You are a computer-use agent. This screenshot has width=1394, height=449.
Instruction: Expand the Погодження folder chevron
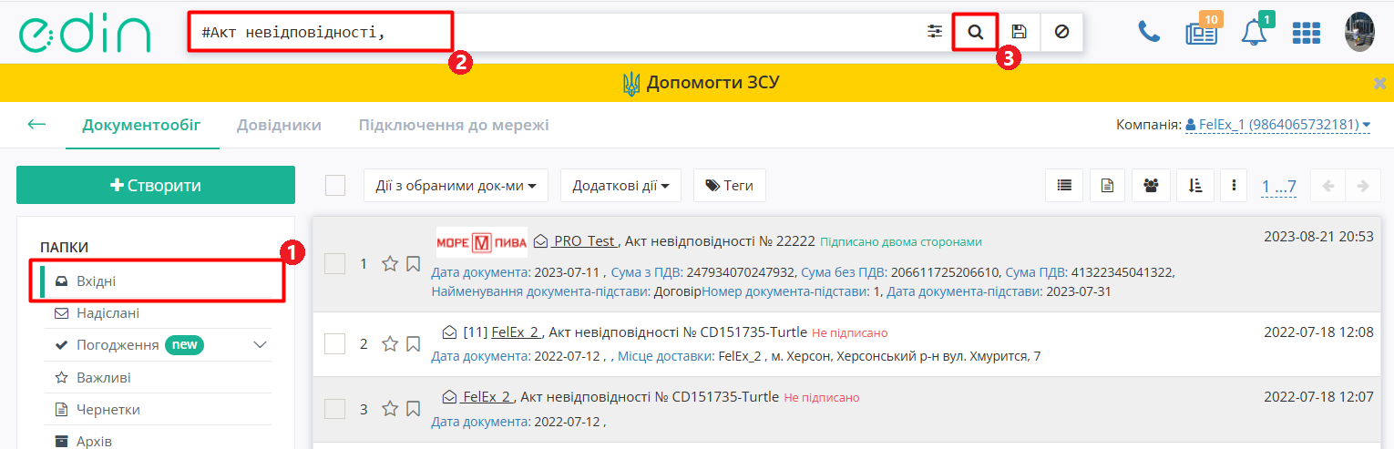(x=260, y=345)
